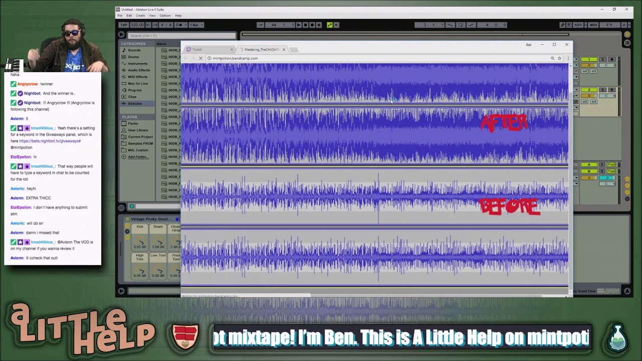Toggle the Draw Mode pencil button
642x361 pixels.
tap(562, 25)
